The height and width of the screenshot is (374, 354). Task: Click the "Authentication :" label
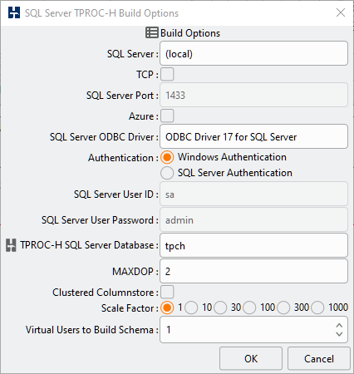pos(123,158)
